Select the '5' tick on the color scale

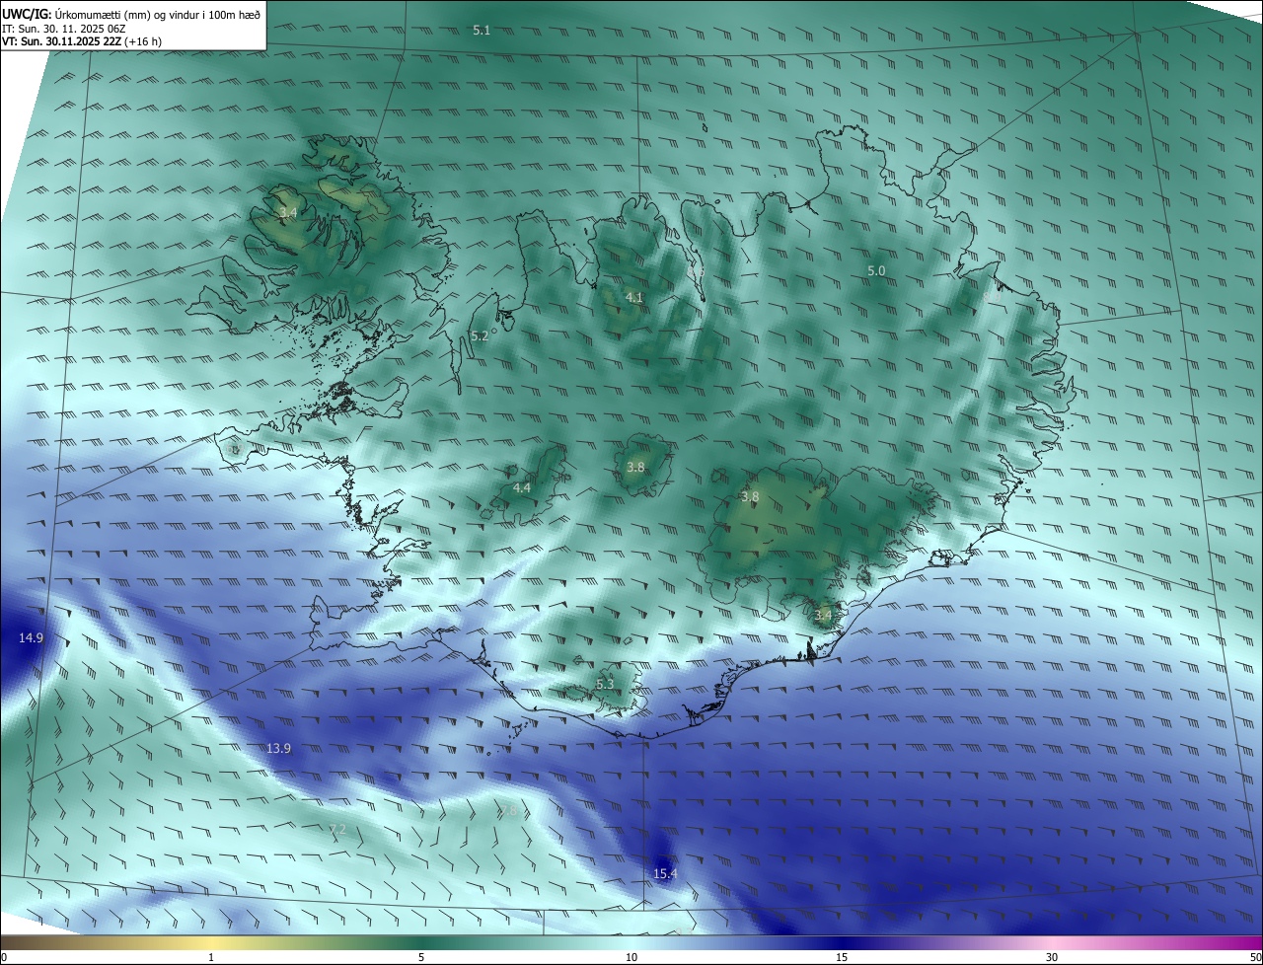[x=421, y=957]
